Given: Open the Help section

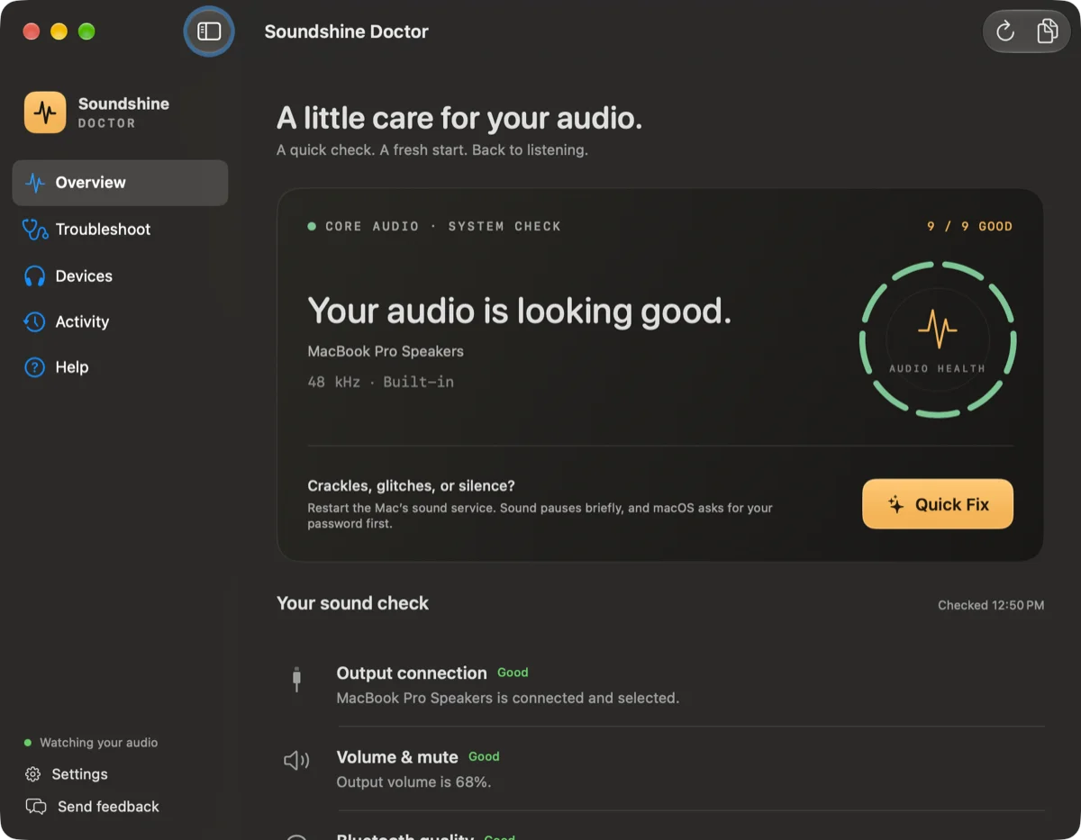Looking at the screenshot, I should [120, 367].
